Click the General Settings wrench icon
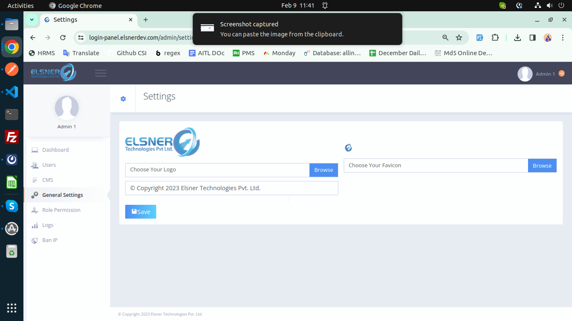Viewport: 572px width, 321px height. click(x=34, y=195)
